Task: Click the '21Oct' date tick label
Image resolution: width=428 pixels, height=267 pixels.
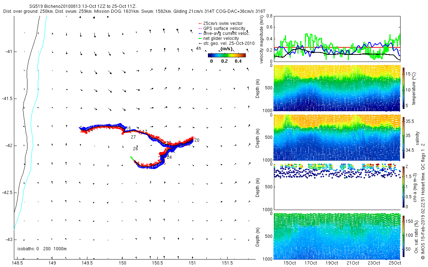Action: pos(353,263)
